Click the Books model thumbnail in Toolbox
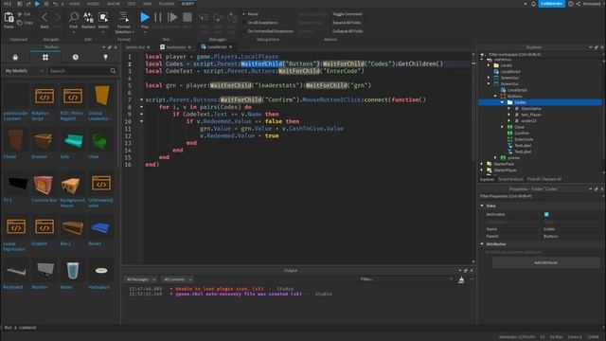 pos(101,228)
